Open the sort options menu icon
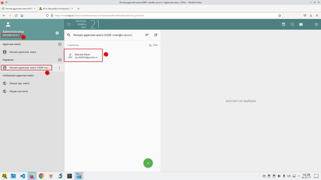 pyautogui.click(x=147, y=35)
